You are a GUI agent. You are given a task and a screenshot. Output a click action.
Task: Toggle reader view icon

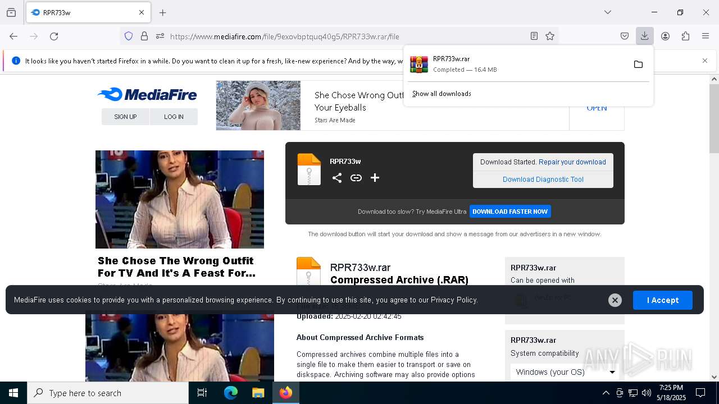[534, 36]
